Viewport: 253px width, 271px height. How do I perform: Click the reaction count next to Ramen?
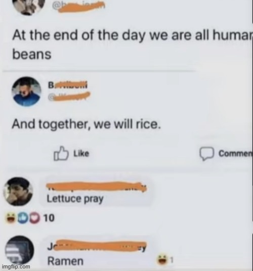click(x=172, y=260)
